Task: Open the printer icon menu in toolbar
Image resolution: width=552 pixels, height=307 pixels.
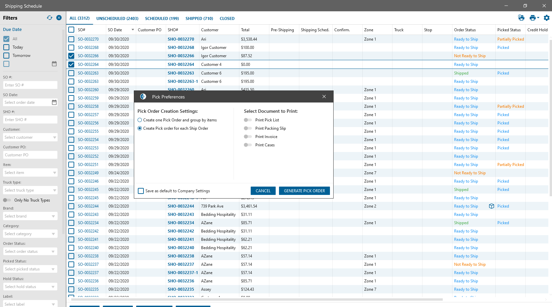Action: click(x=534, y=18)
